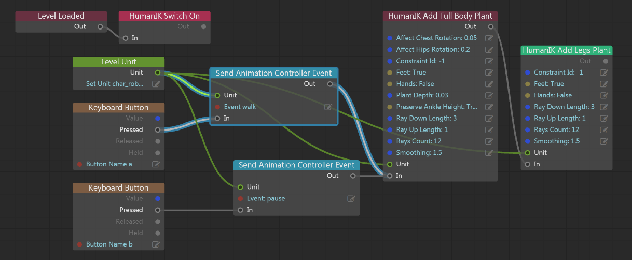
Task: Click HumanIK Switch On In port
Action: pyautogui.click(x=125, y=38)
